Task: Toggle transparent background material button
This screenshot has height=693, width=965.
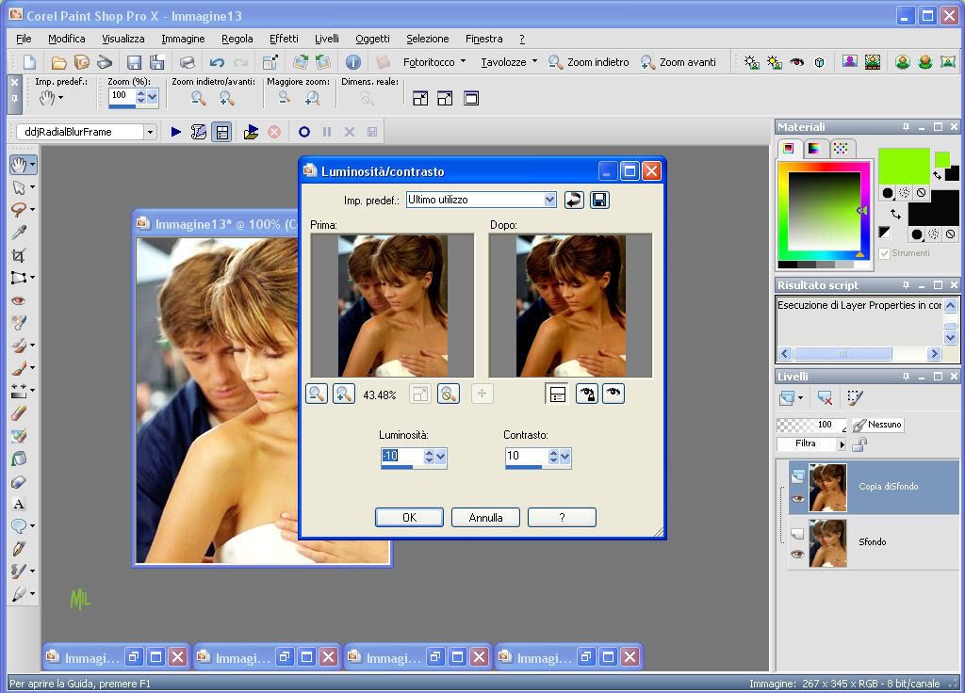Action: click(950, 234)
